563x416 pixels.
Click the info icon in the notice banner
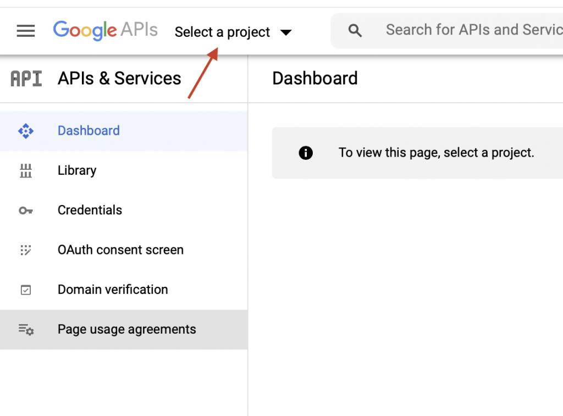pos(306,153)
